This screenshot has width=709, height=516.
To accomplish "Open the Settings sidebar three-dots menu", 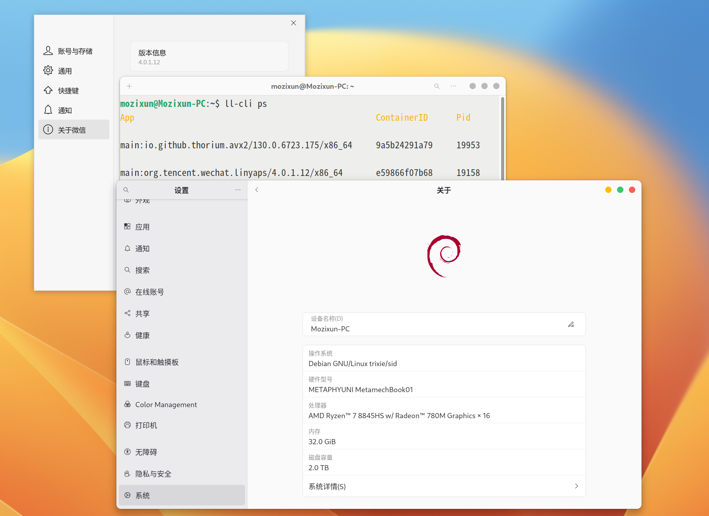I will point(238,190).
